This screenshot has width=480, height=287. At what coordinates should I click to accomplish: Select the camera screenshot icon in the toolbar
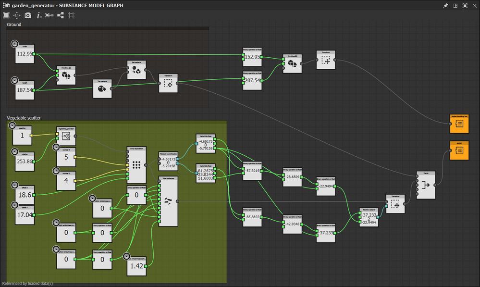[x=28, y=15]
